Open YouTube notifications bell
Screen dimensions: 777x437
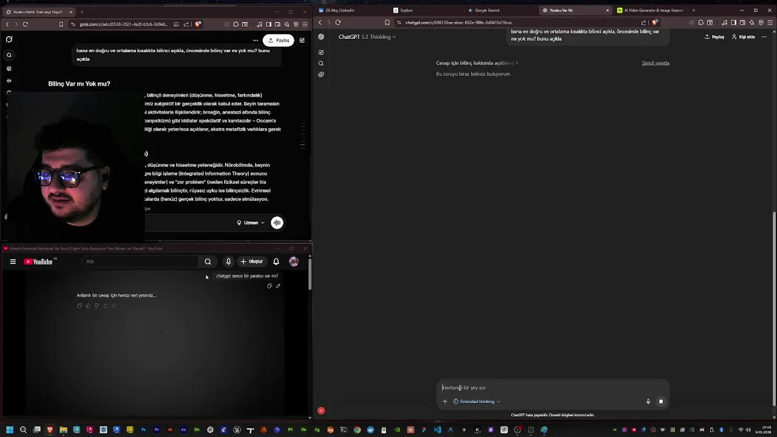(x=276, y=262)
